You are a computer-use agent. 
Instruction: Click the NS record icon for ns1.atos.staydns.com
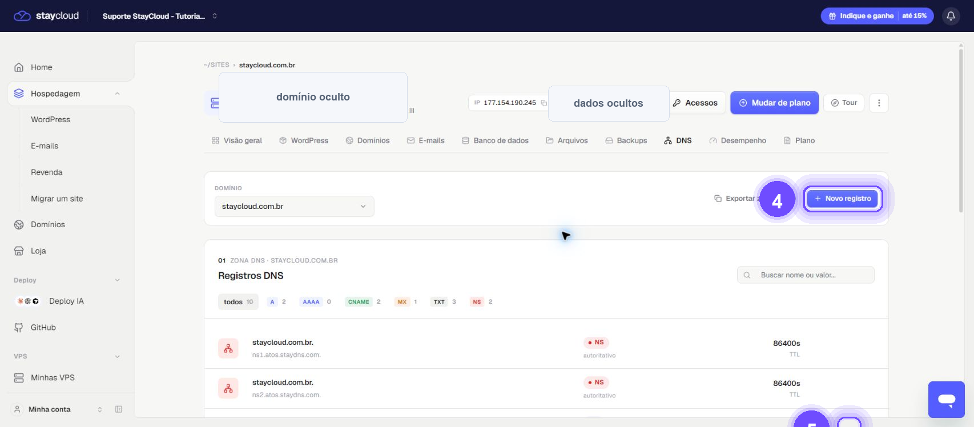coord(228,348)
